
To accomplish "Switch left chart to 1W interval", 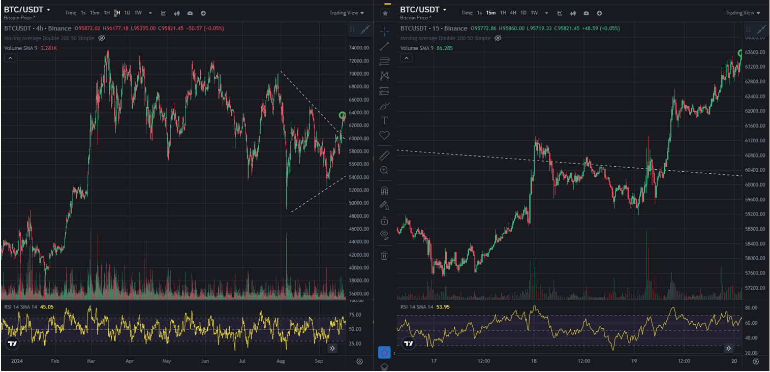I will pos(138,13).
